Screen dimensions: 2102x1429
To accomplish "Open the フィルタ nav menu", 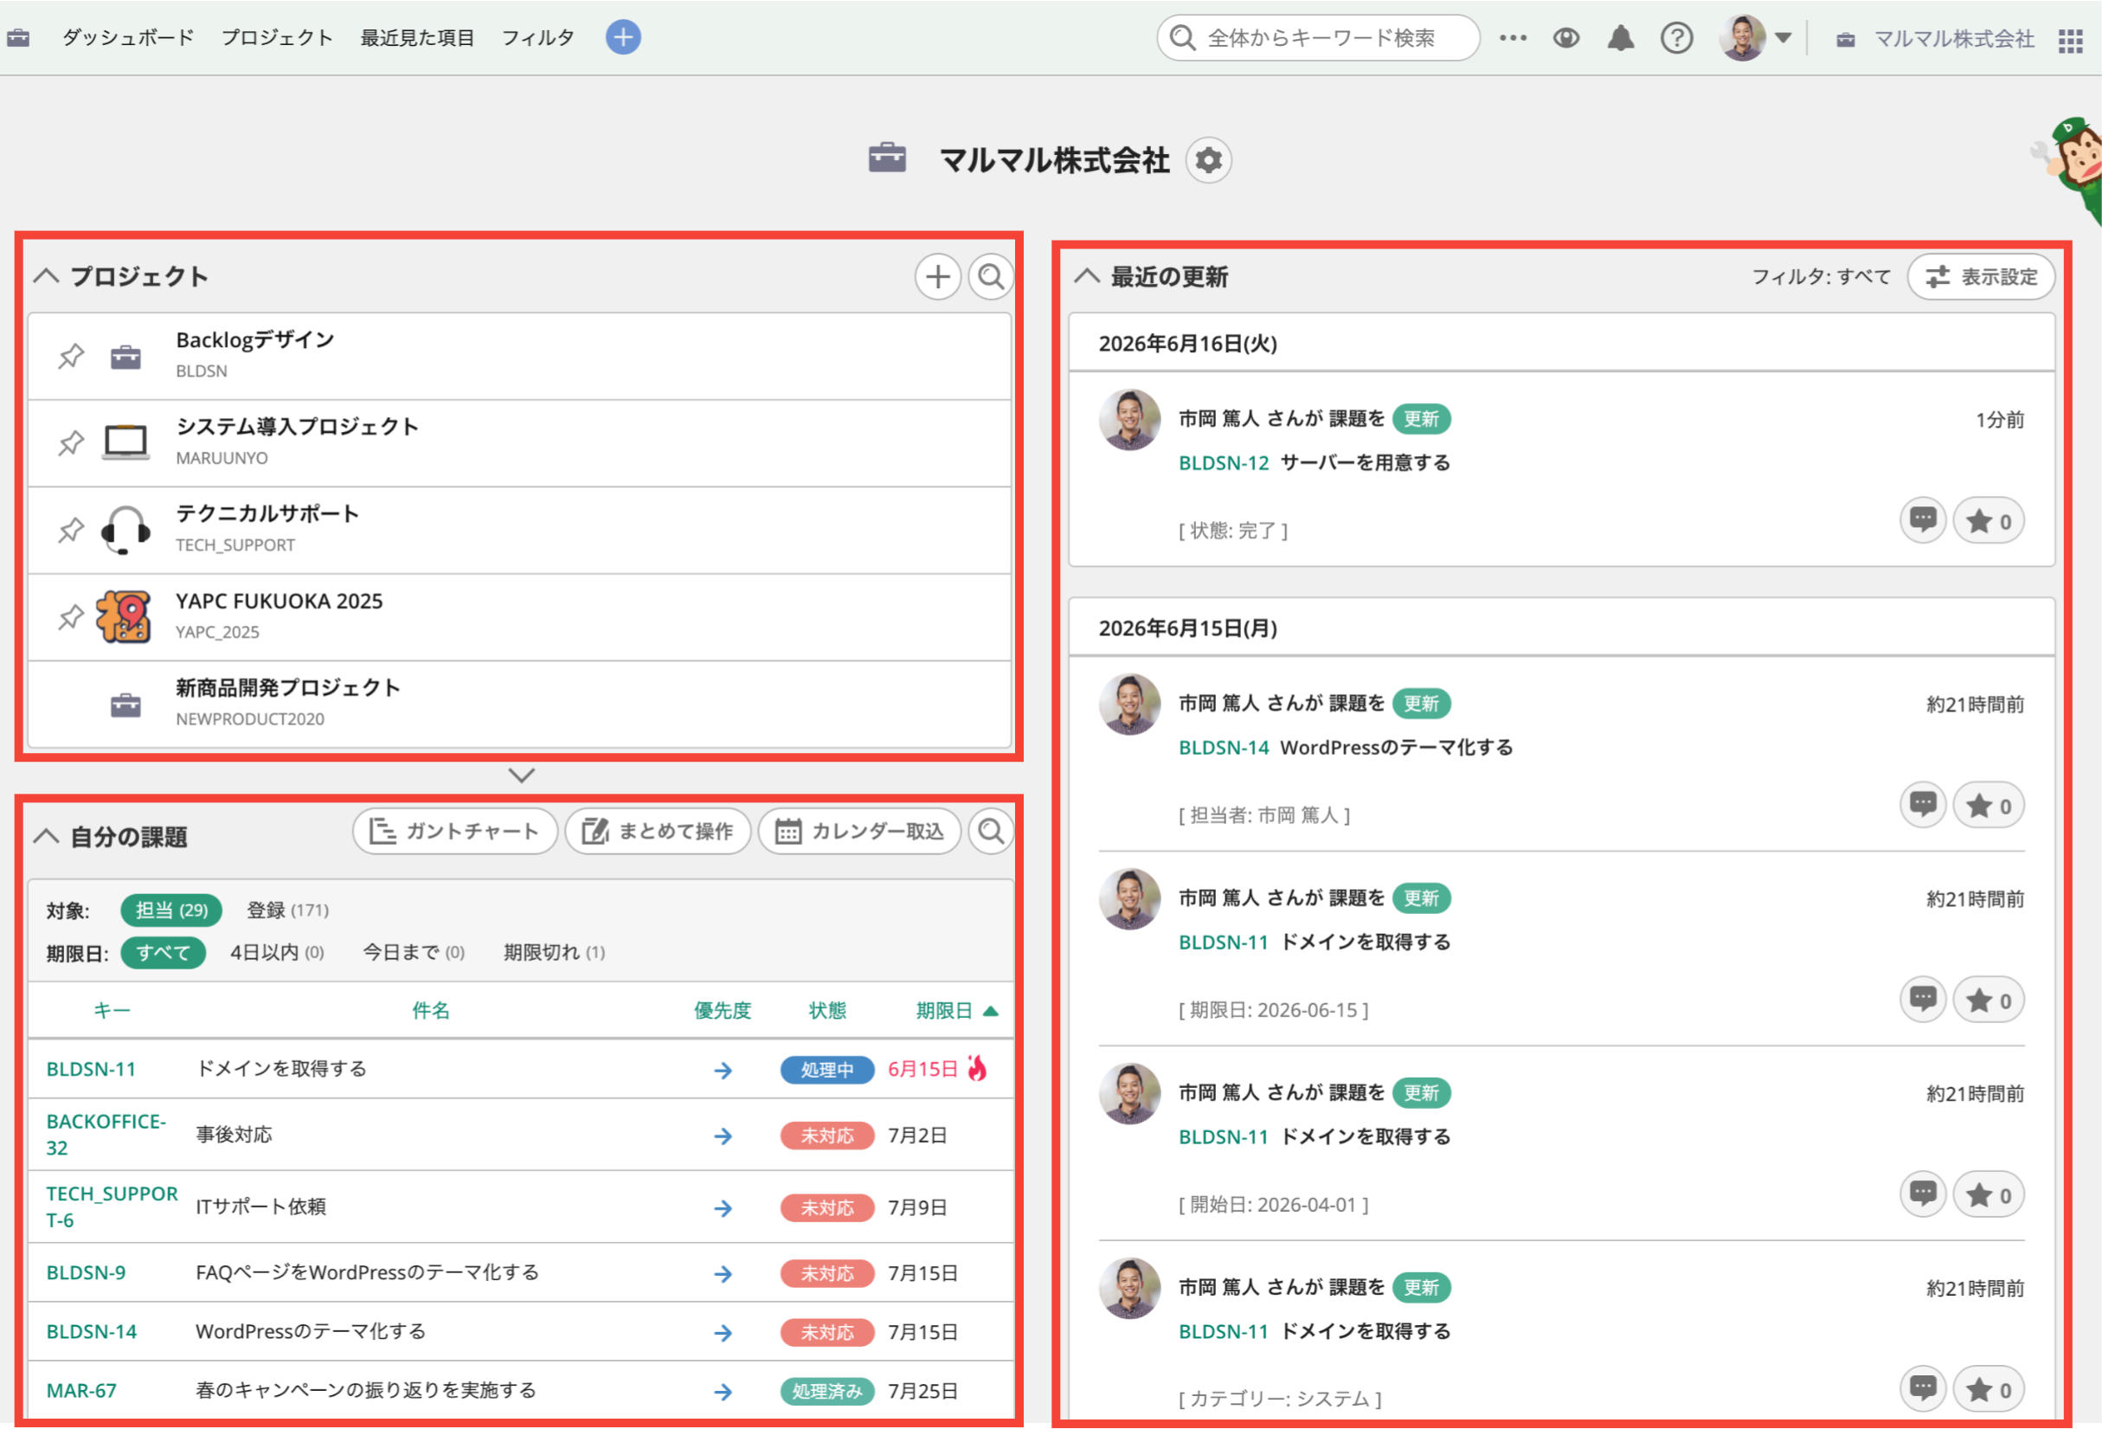I will (x=537, y=37).
